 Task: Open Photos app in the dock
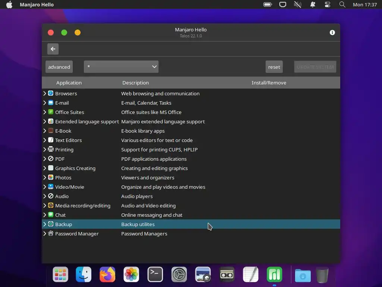click(131, 274)
